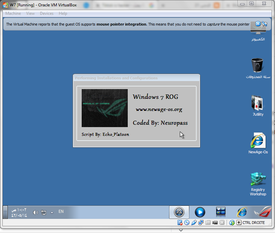Click the Performing Installations and Configurations title bar

pos(136,78)
